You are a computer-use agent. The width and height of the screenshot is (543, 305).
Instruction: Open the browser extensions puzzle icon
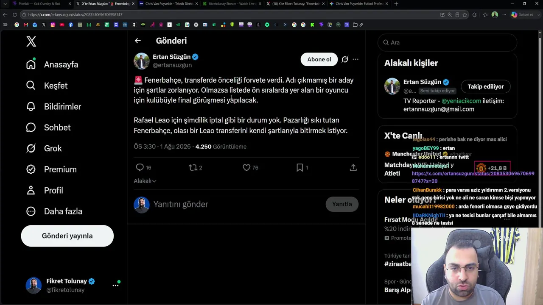pos(474,15)
